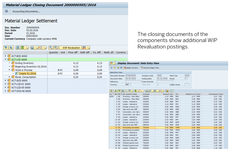Open the WIP Revaluation function
Screen dimensions: 246x152
70,48
